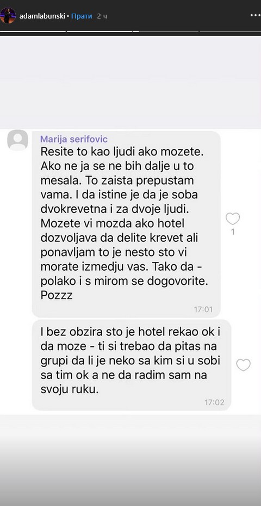Click the blank grey area above messages
Viewport: 261px width, 506px height.
(x=130, y=82)
